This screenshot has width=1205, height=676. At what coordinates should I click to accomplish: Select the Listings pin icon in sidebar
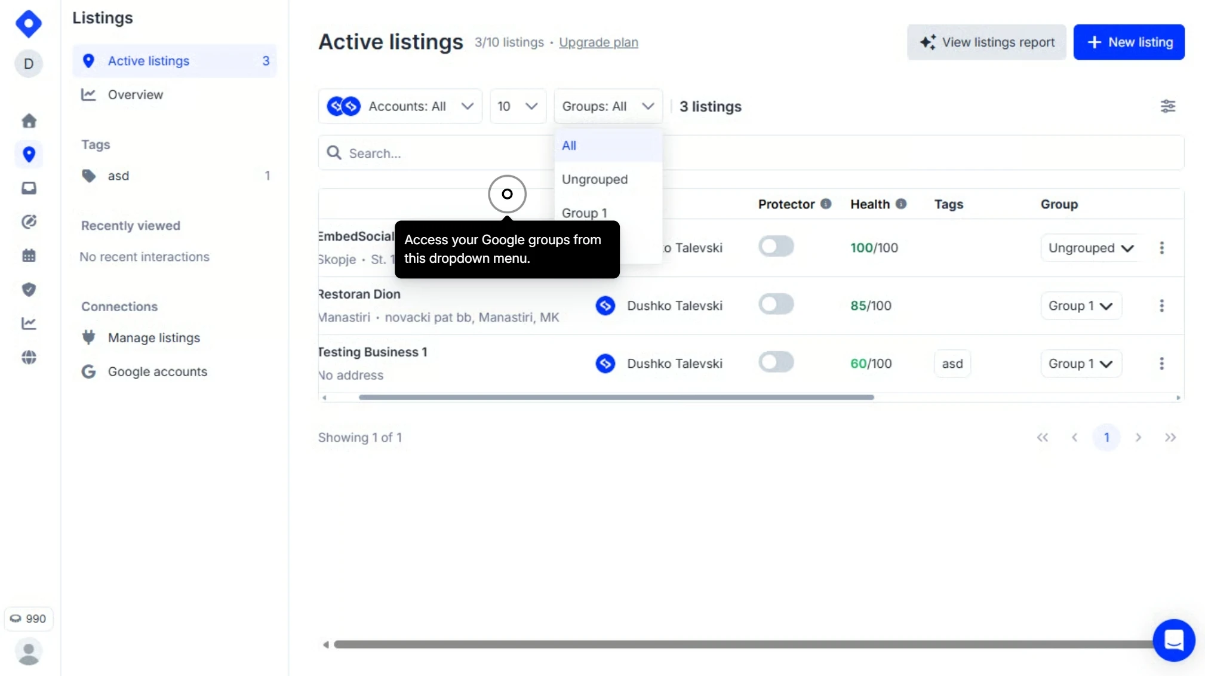point(29,154)
